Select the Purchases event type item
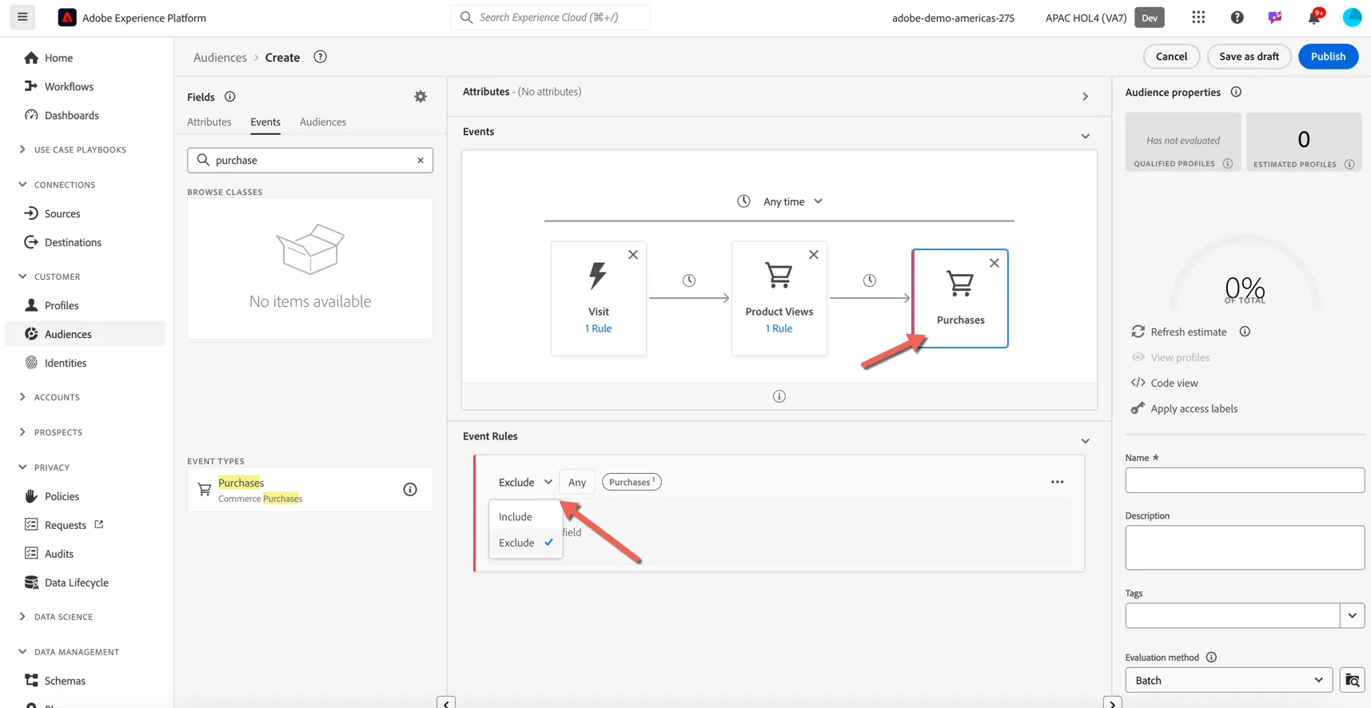This screenshot has width=1371, height=708. pyautogui.click(x=310, y=490)
